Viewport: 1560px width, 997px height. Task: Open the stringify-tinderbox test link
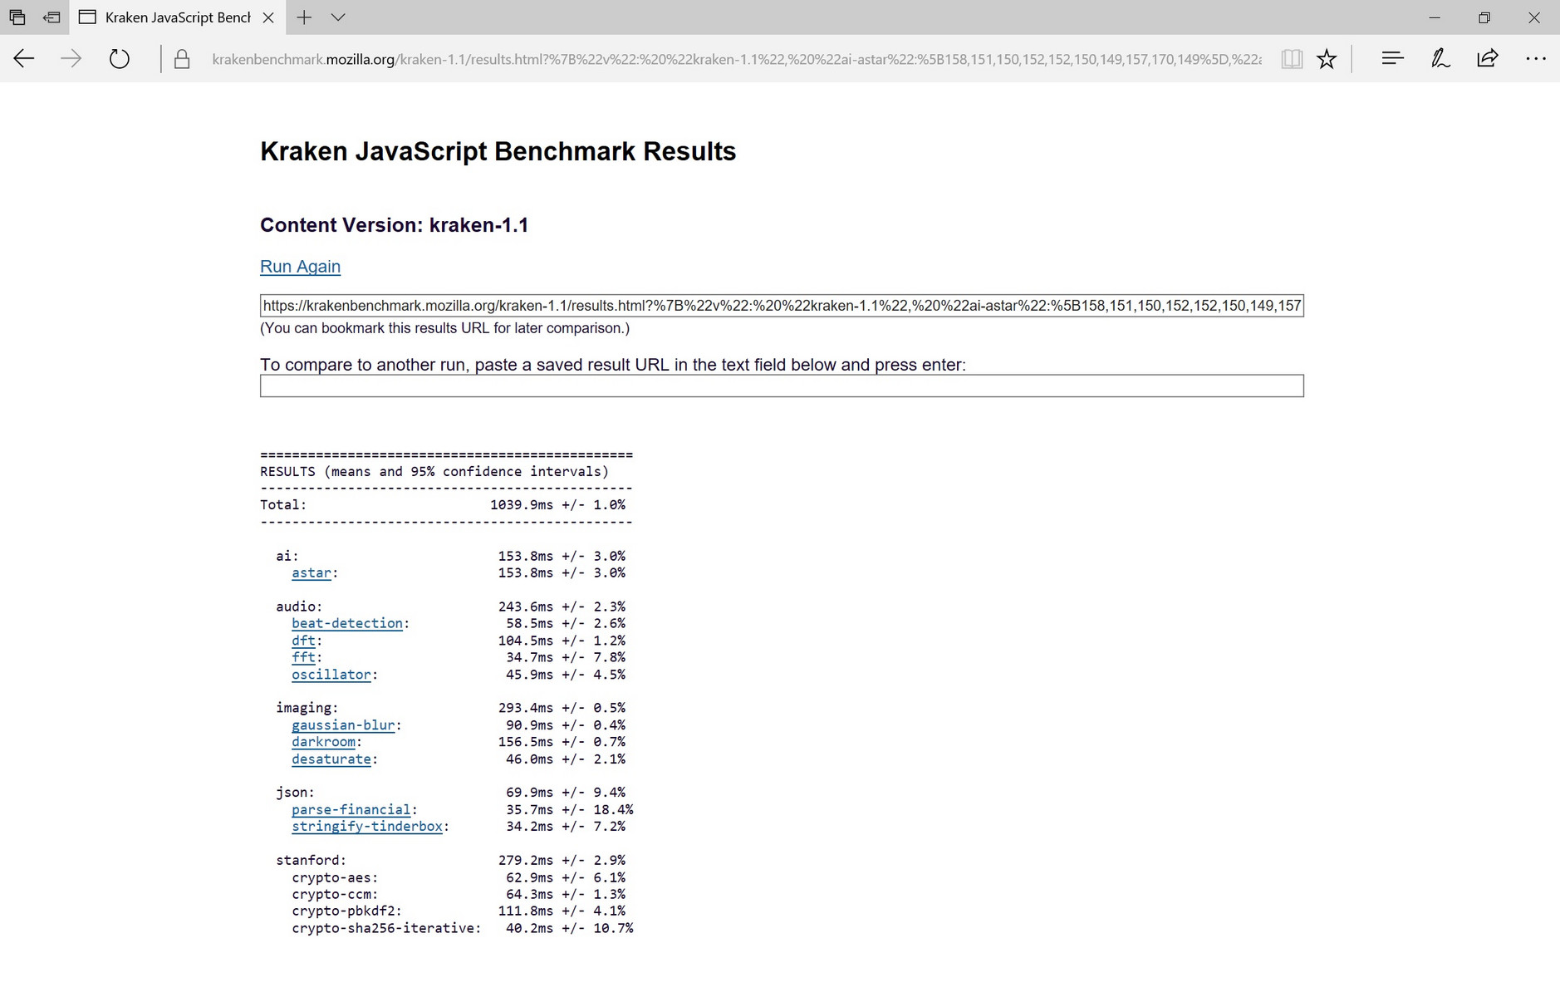[x=367, y=827]
